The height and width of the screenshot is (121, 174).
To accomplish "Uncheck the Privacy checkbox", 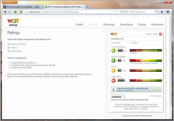I will tap(9, 48).
